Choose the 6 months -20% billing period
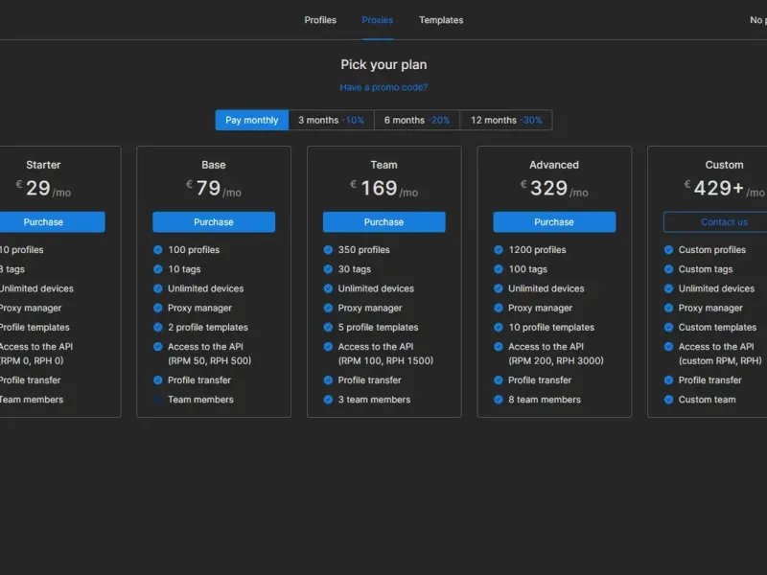This screenshot has height=575, width=767. click(417, 121)
